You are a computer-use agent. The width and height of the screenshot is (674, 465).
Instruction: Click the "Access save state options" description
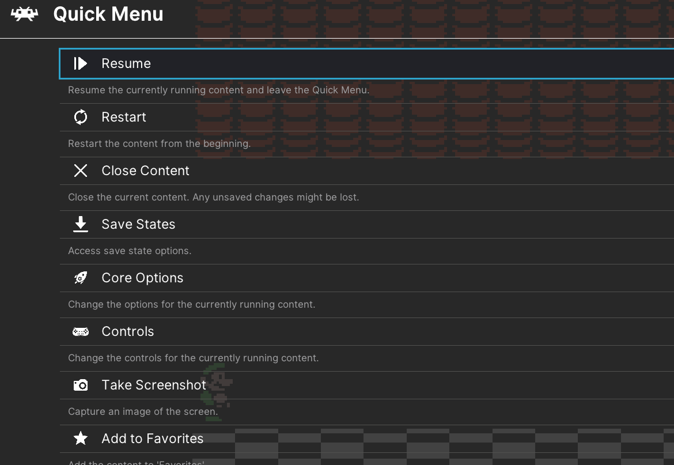pyautogui.click(x=130, y=251)
